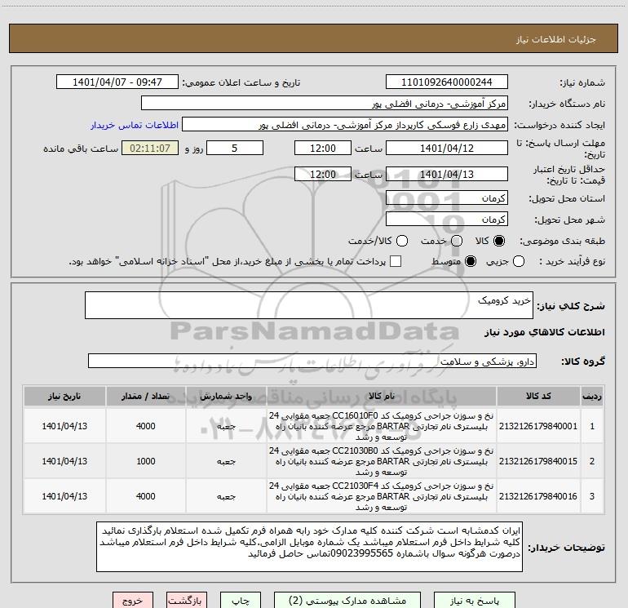Select the خدمت radio button
The height and width of the screenshot is (608, 628).
point(457,241)
